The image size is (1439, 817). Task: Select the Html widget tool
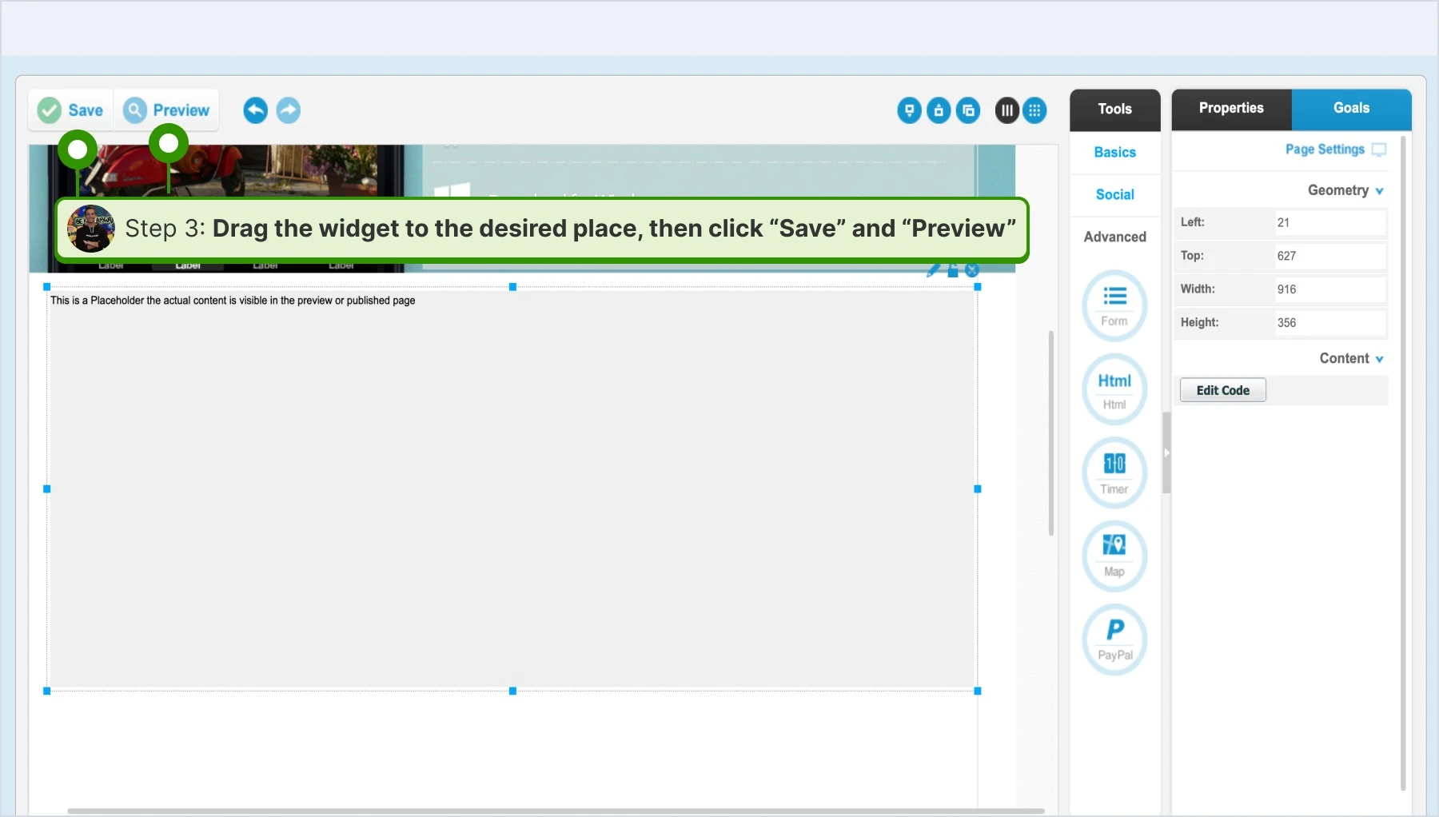(1114, 389)
